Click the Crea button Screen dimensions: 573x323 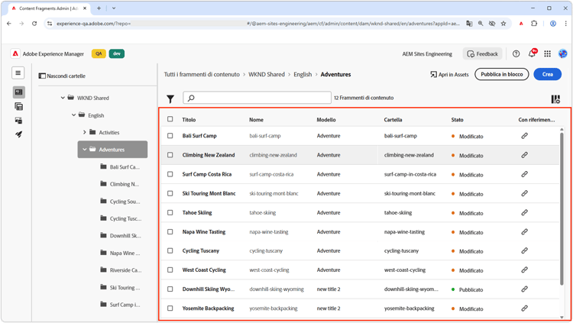pyautogui.click(x=547, y=74)
